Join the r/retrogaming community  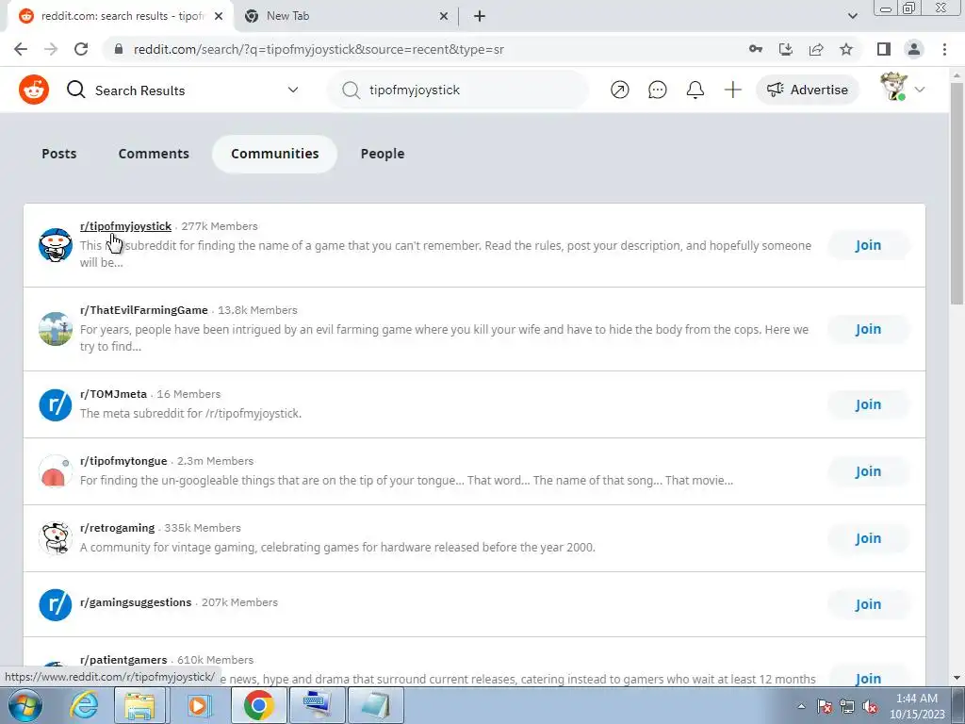tap(868, 538)
